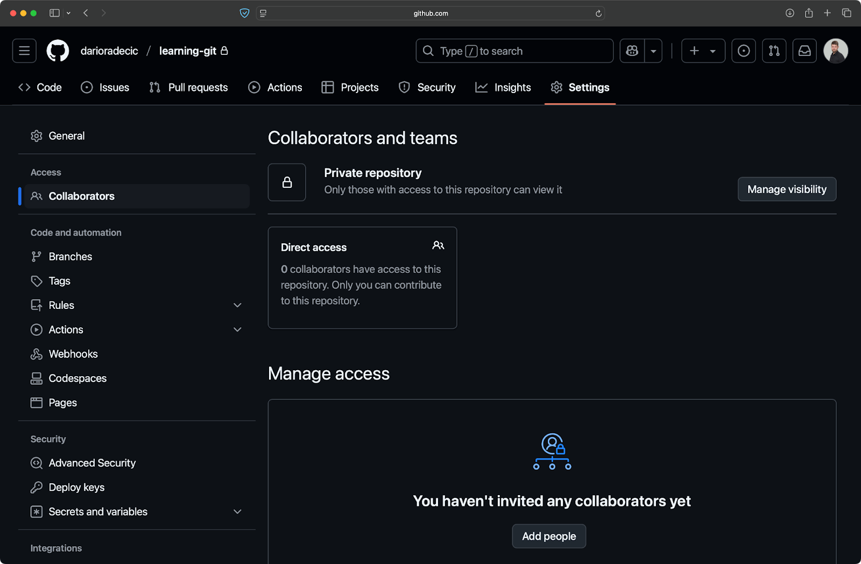Open the user profile avatar menu
Screen dimensions: 861x564
836,51
